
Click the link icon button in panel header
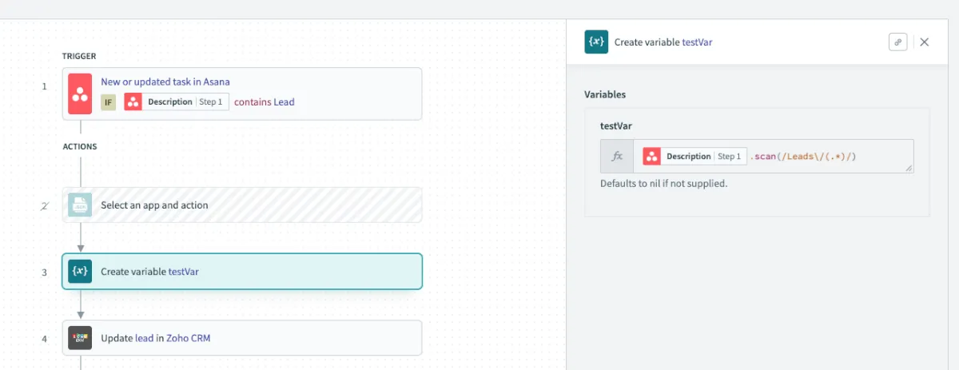[897, 42]
